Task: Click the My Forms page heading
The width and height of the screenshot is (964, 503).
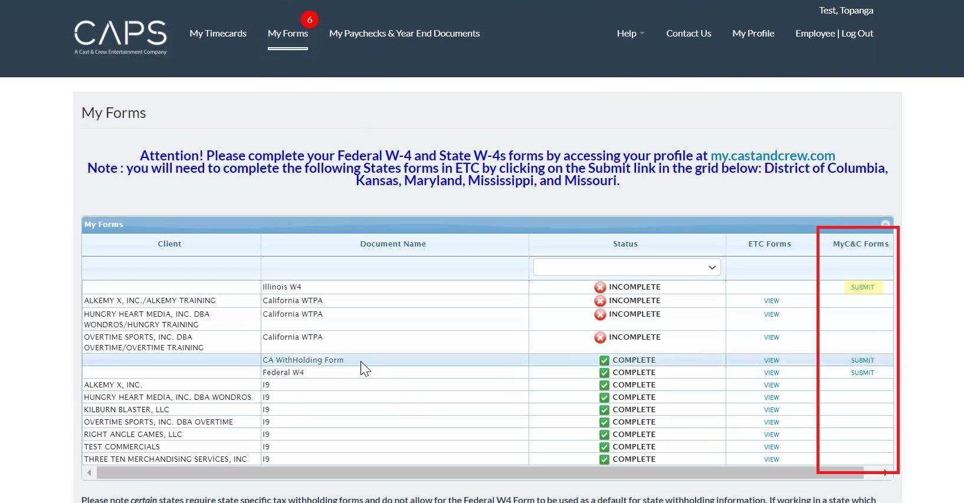Action: coord(114,113)
